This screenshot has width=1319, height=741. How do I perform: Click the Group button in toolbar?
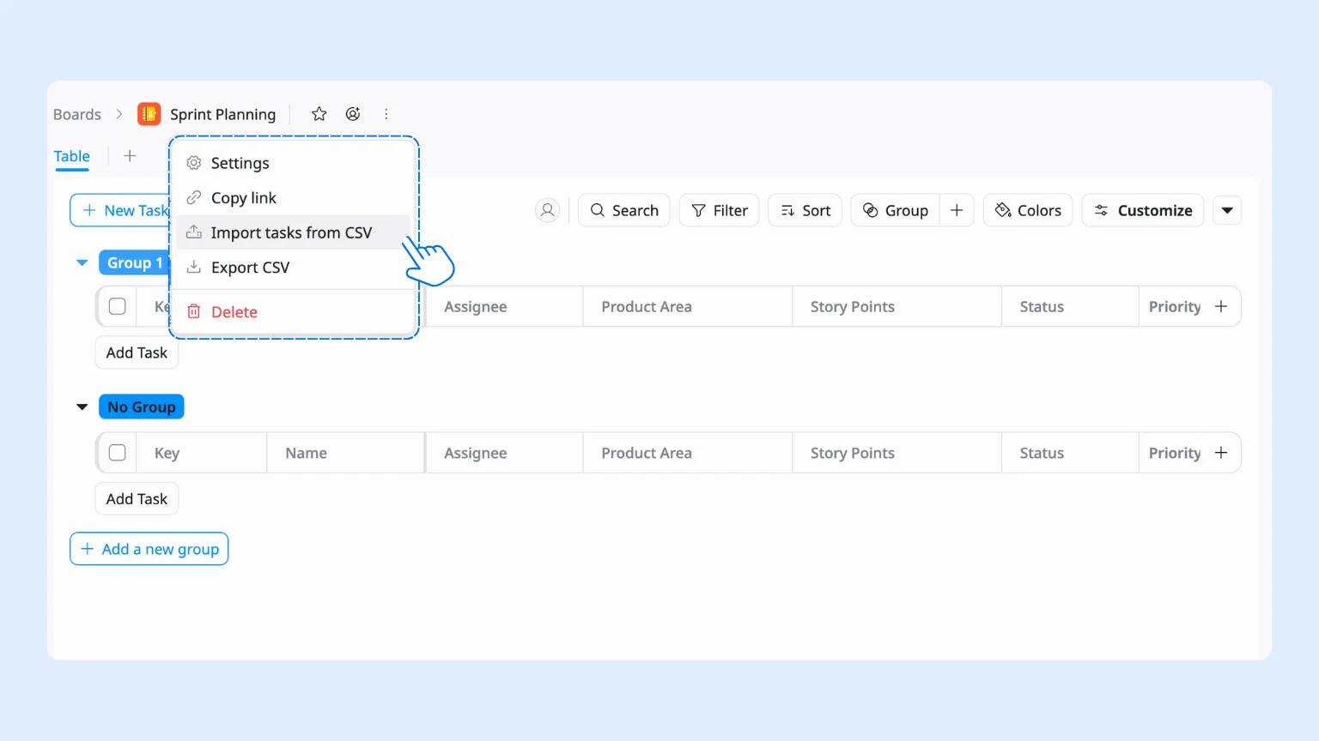pyautogui.click(x=896, y=210)
